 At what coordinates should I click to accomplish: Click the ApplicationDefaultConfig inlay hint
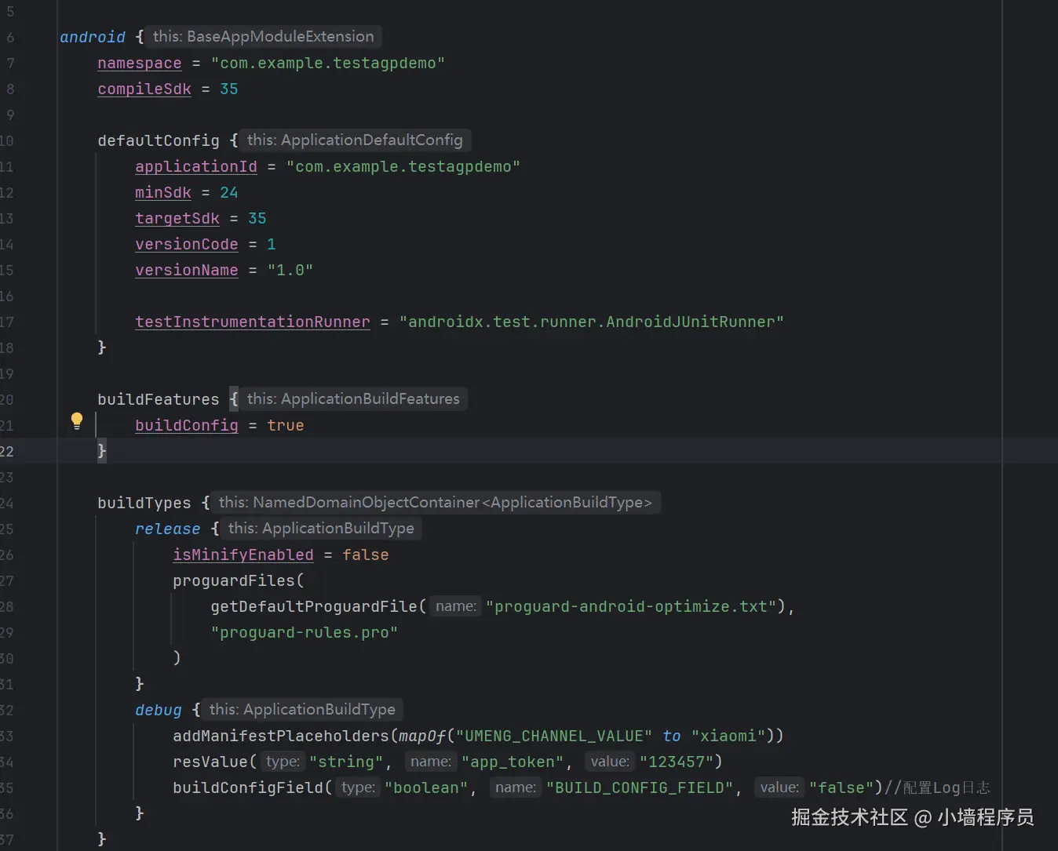click(355, 140)
